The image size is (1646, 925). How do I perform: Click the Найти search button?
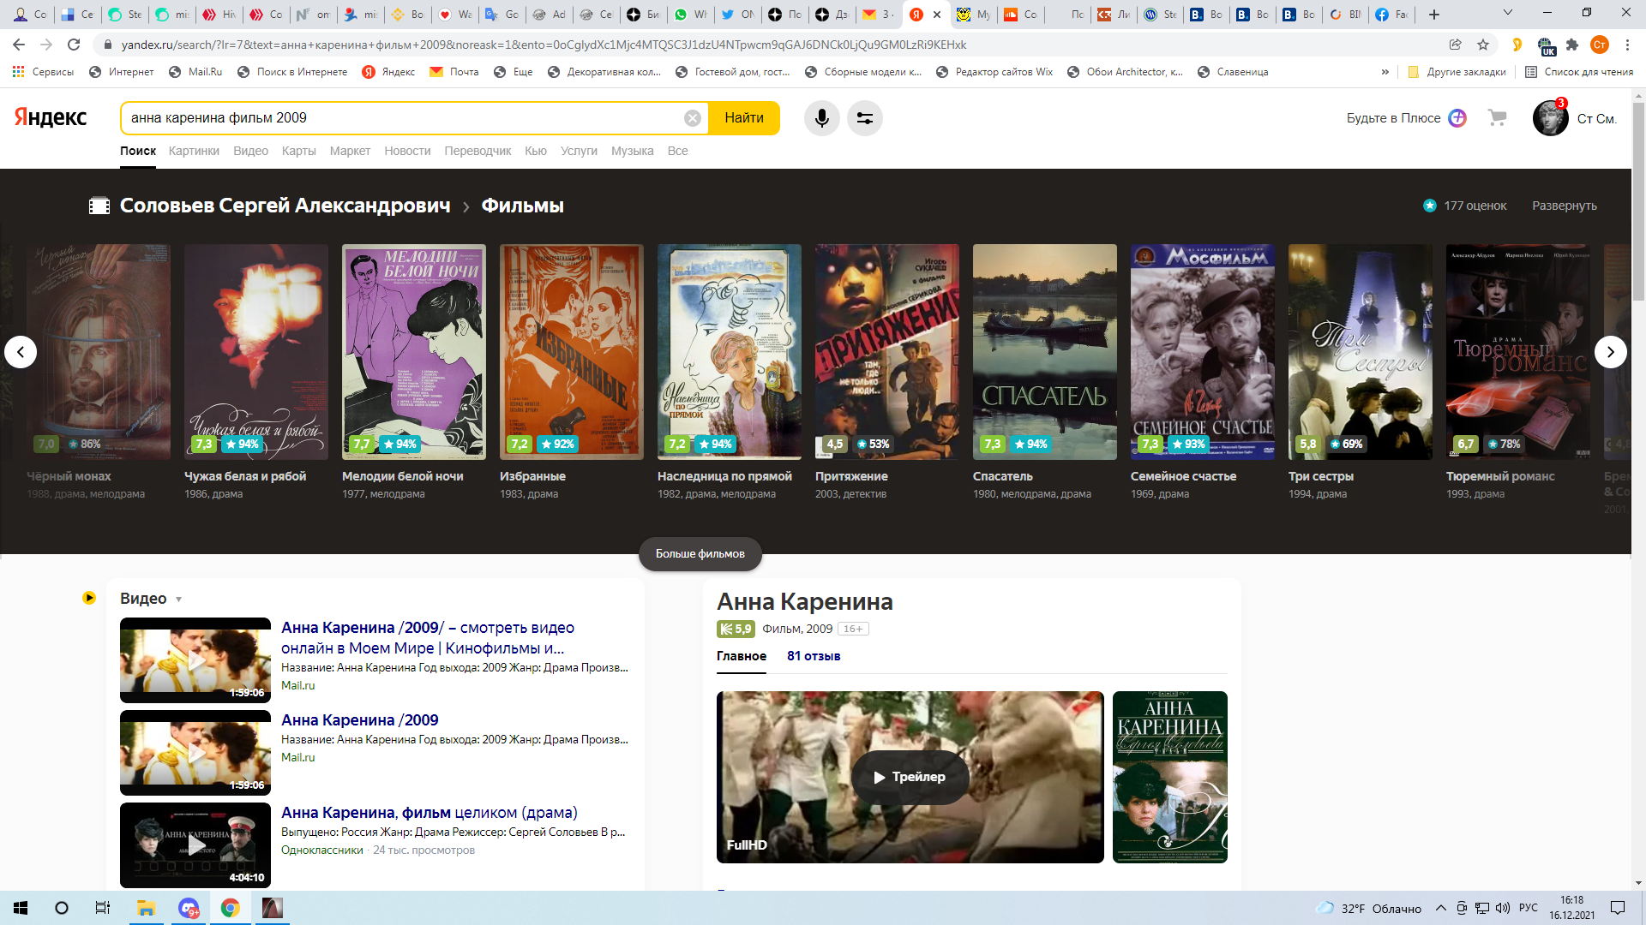[x=744, y=118]
